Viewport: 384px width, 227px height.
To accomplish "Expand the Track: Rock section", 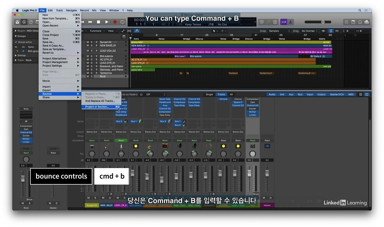I will (16, 60).
